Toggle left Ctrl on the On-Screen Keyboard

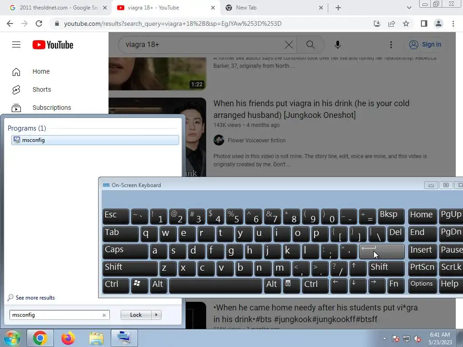coord(116,286)
